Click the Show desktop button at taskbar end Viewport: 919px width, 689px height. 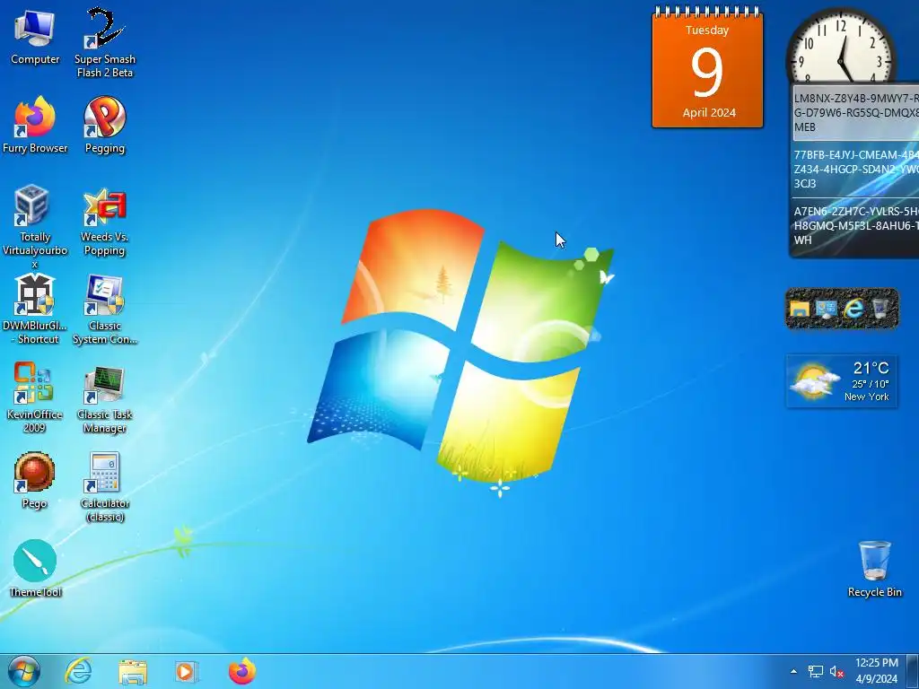[913, 671]
